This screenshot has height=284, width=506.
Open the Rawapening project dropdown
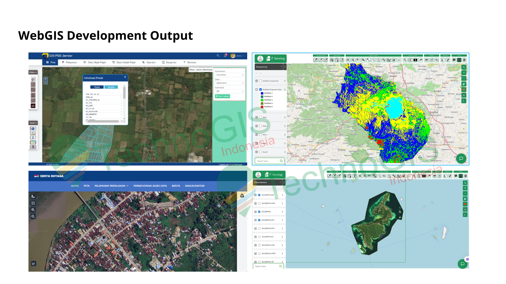(269, 67)
